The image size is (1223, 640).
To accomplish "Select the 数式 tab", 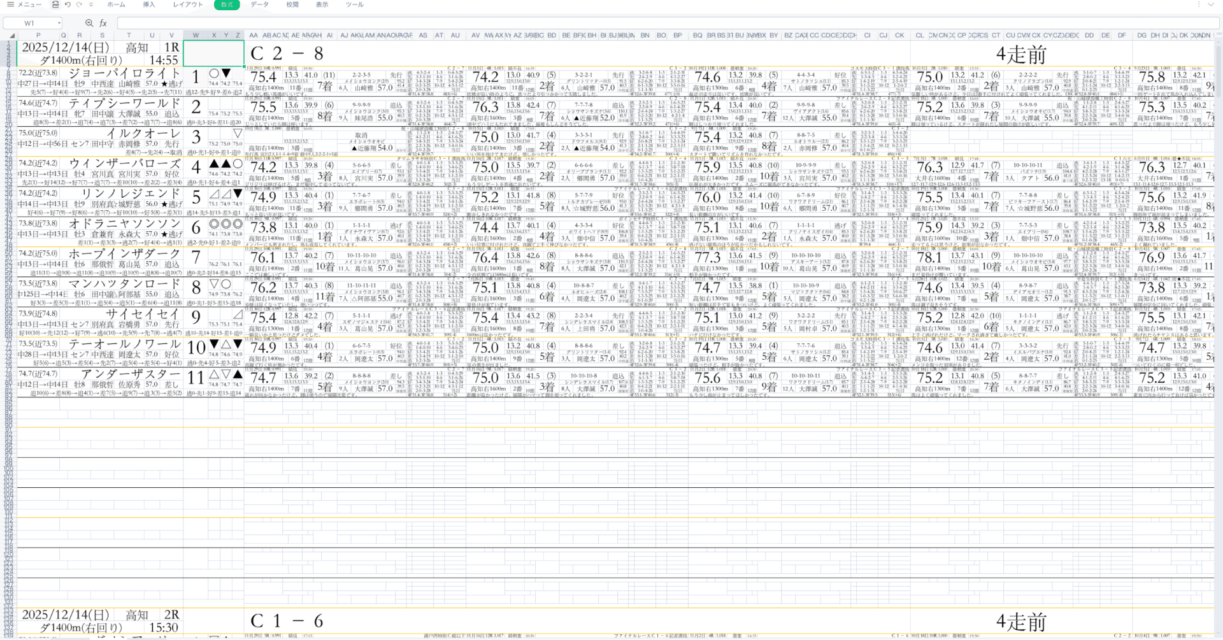I will click(227, 4).
